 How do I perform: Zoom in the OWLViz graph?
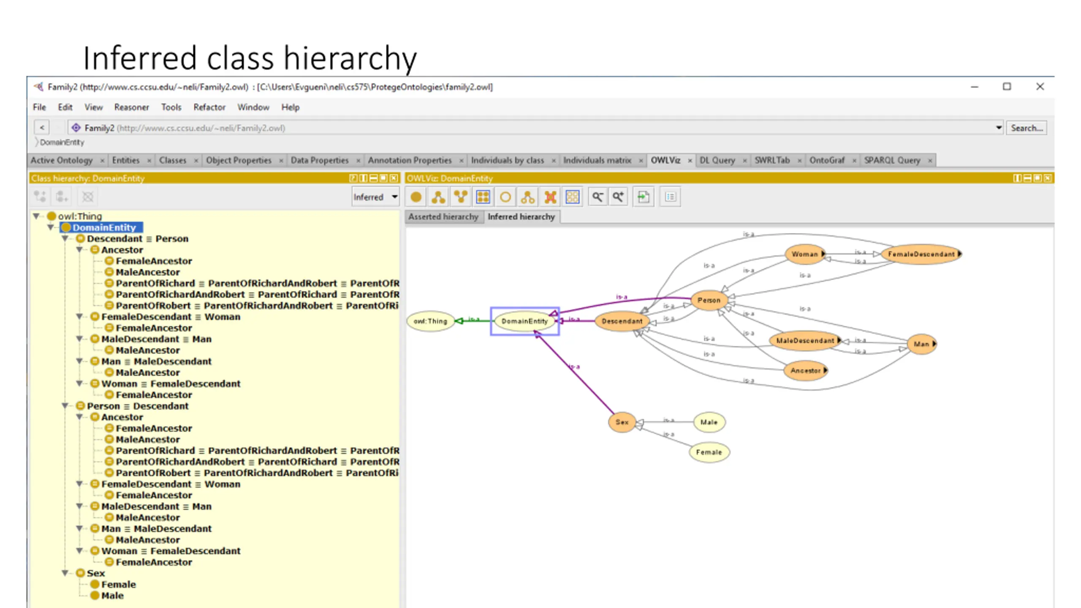point(618,197)
